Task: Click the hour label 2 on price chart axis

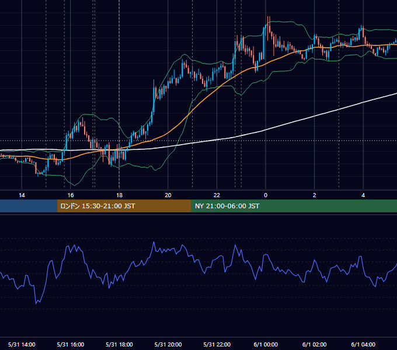Action: click(315, 195)
